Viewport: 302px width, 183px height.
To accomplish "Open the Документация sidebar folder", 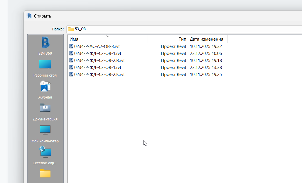I will tap(45, 112).
